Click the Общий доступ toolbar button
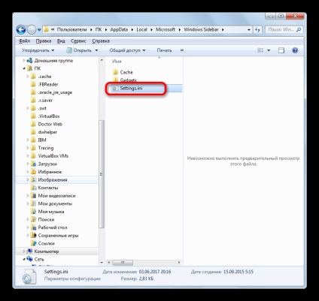 pos(127,50)
